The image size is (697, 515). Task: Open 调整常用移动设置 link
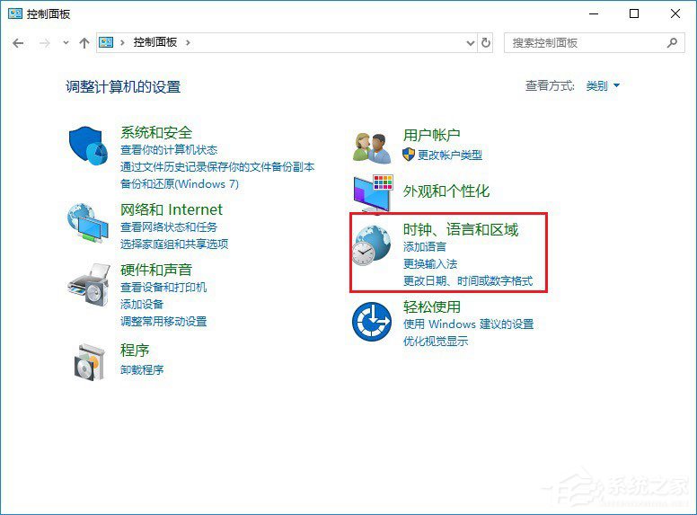pyautogui.click(x=163, y=321)
